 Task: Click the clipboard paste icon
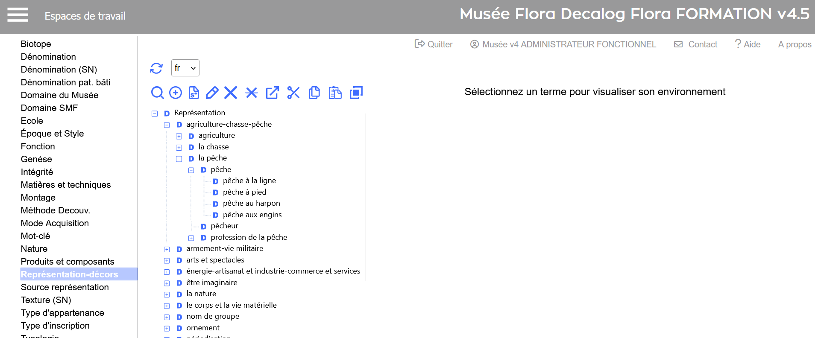pos(335,93)
